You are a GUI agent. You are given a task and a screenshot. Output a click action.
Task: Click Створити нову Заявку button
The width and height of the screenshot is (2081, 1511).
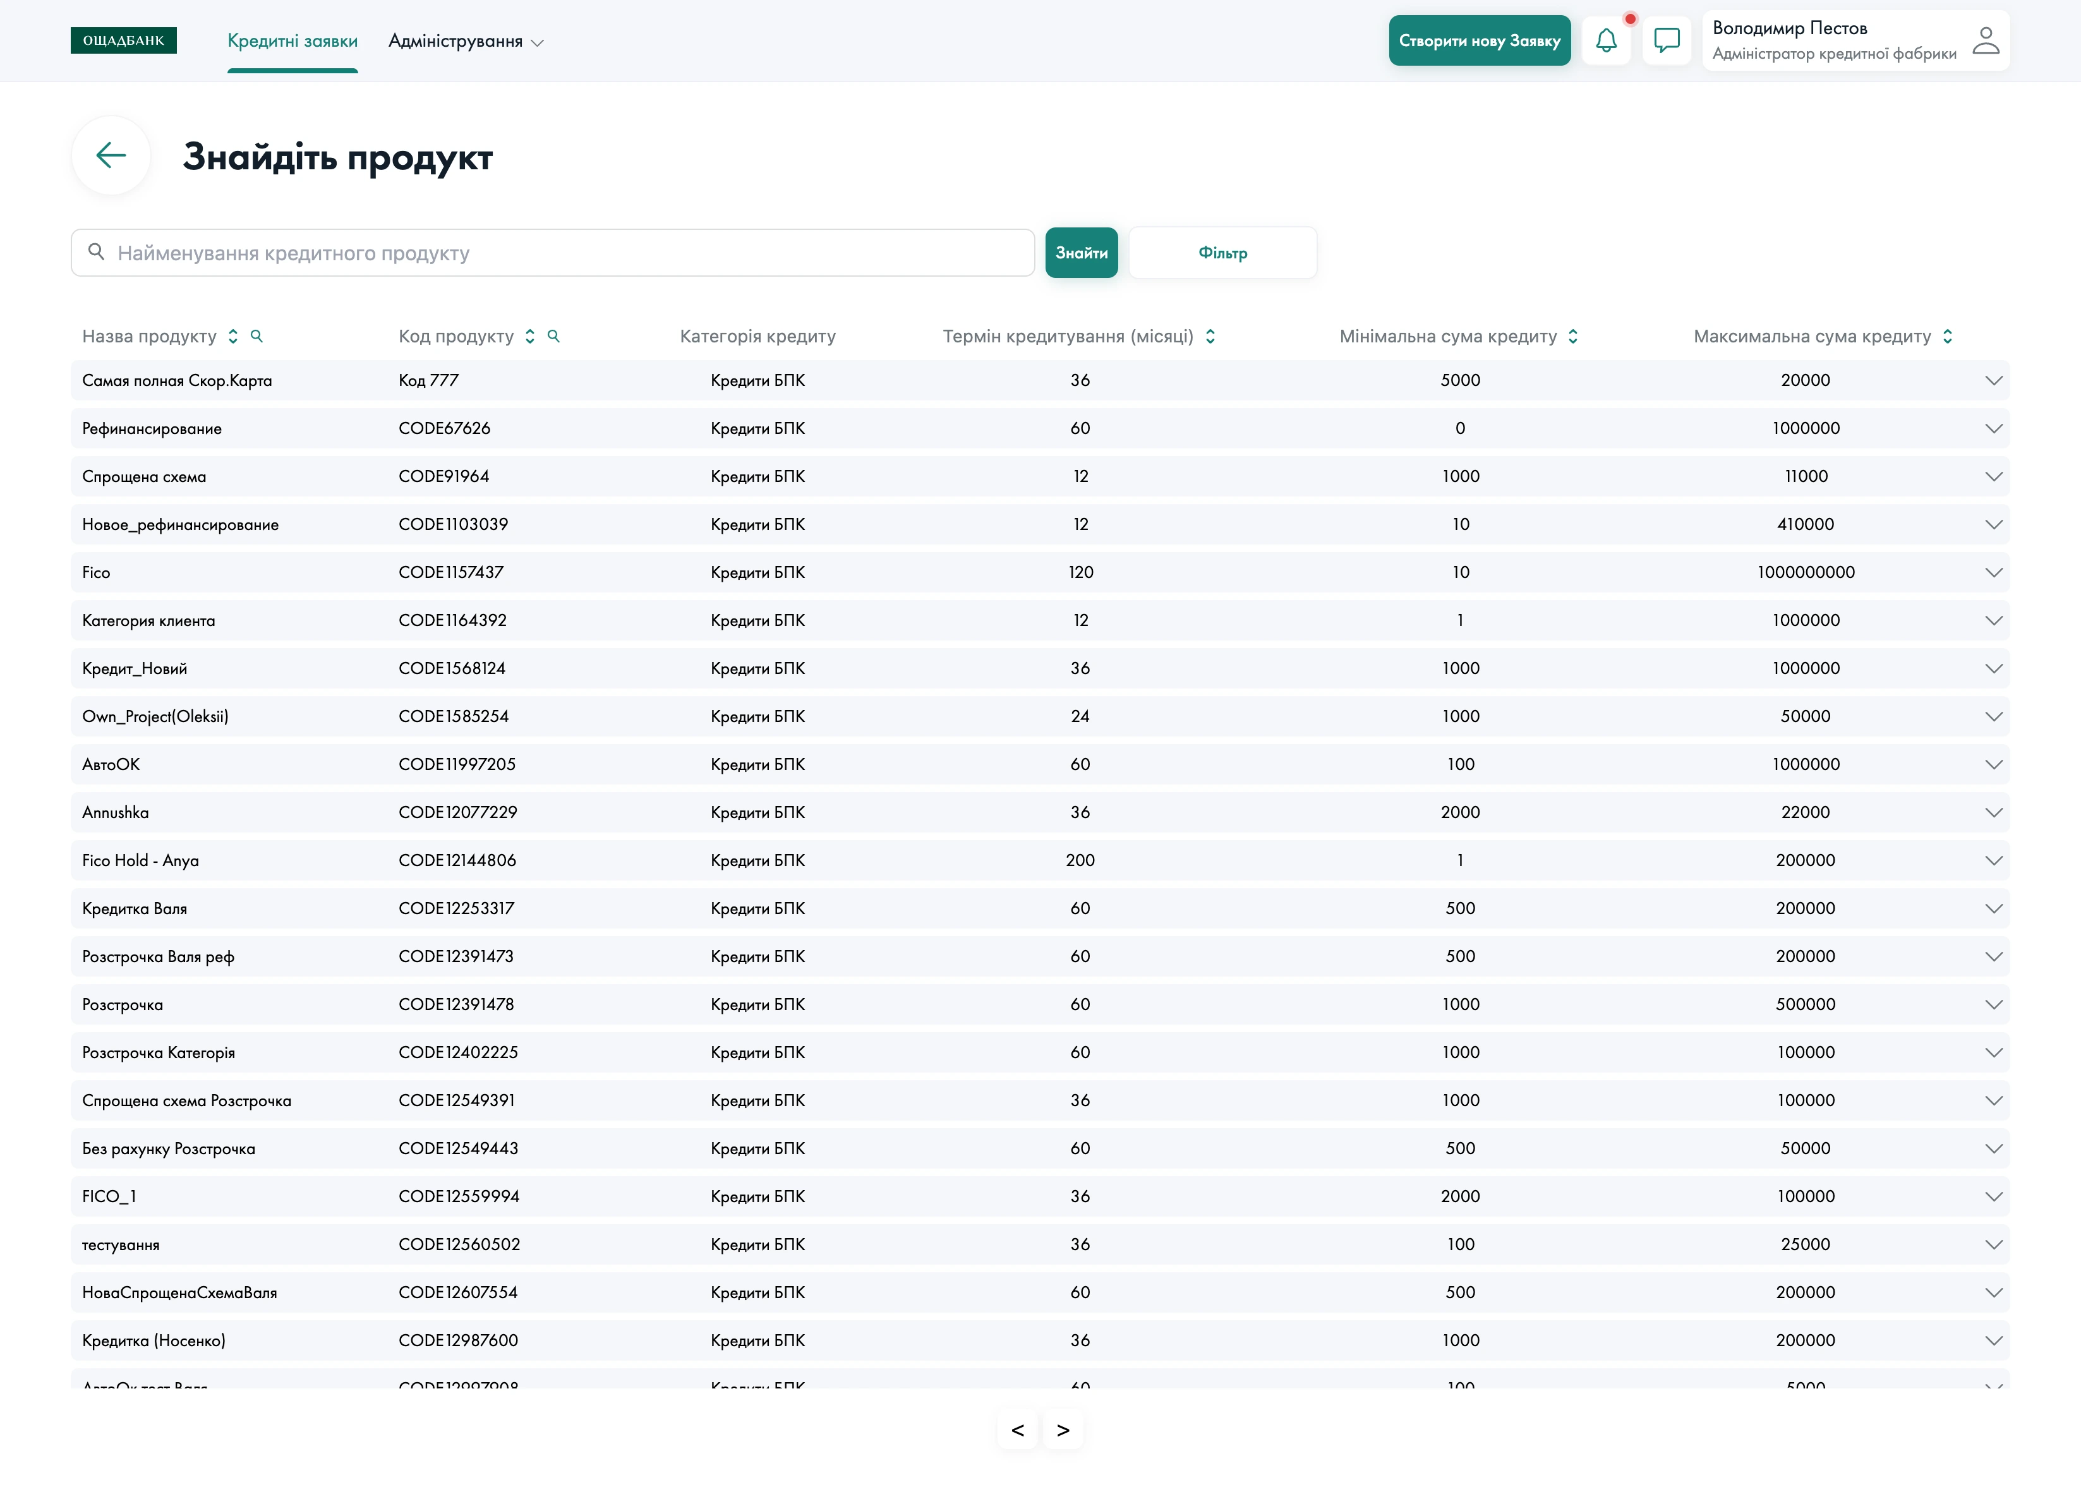[1478, 40]
